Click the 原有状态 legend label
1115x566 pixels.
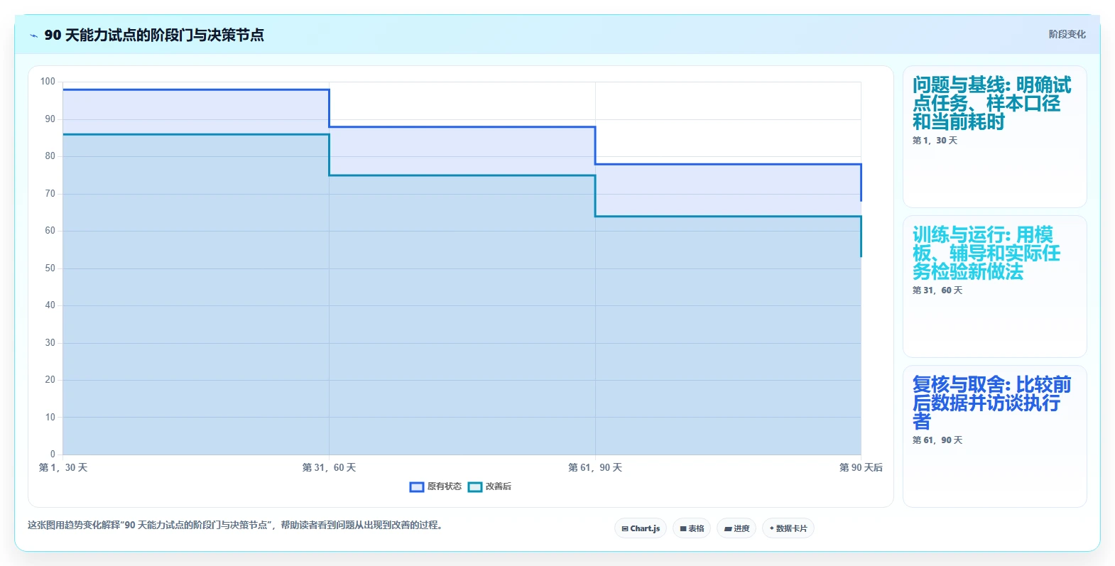(445, 486)
